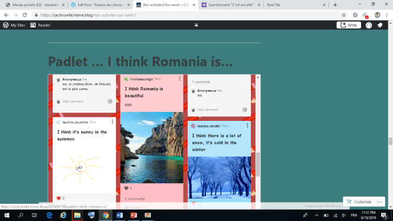Click Add comment field under 'oui' comment
This screenshot has width=393, height=221.
click(x=208, y=110)
